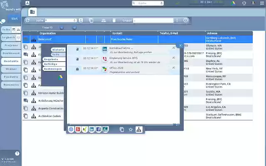Viewport: 266px width, 166px height.
Task: Open the user profile icon in top bar
Action: coord(253,3)
